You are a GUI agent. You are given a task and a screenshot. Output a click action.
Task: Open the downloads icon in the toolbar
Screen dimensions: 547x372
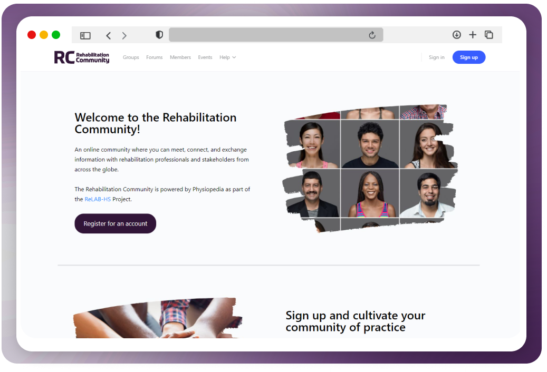pos(457,34)
